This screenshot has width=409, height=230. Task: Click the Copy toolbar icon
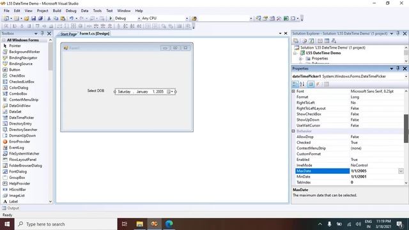[x=56, y=19]
